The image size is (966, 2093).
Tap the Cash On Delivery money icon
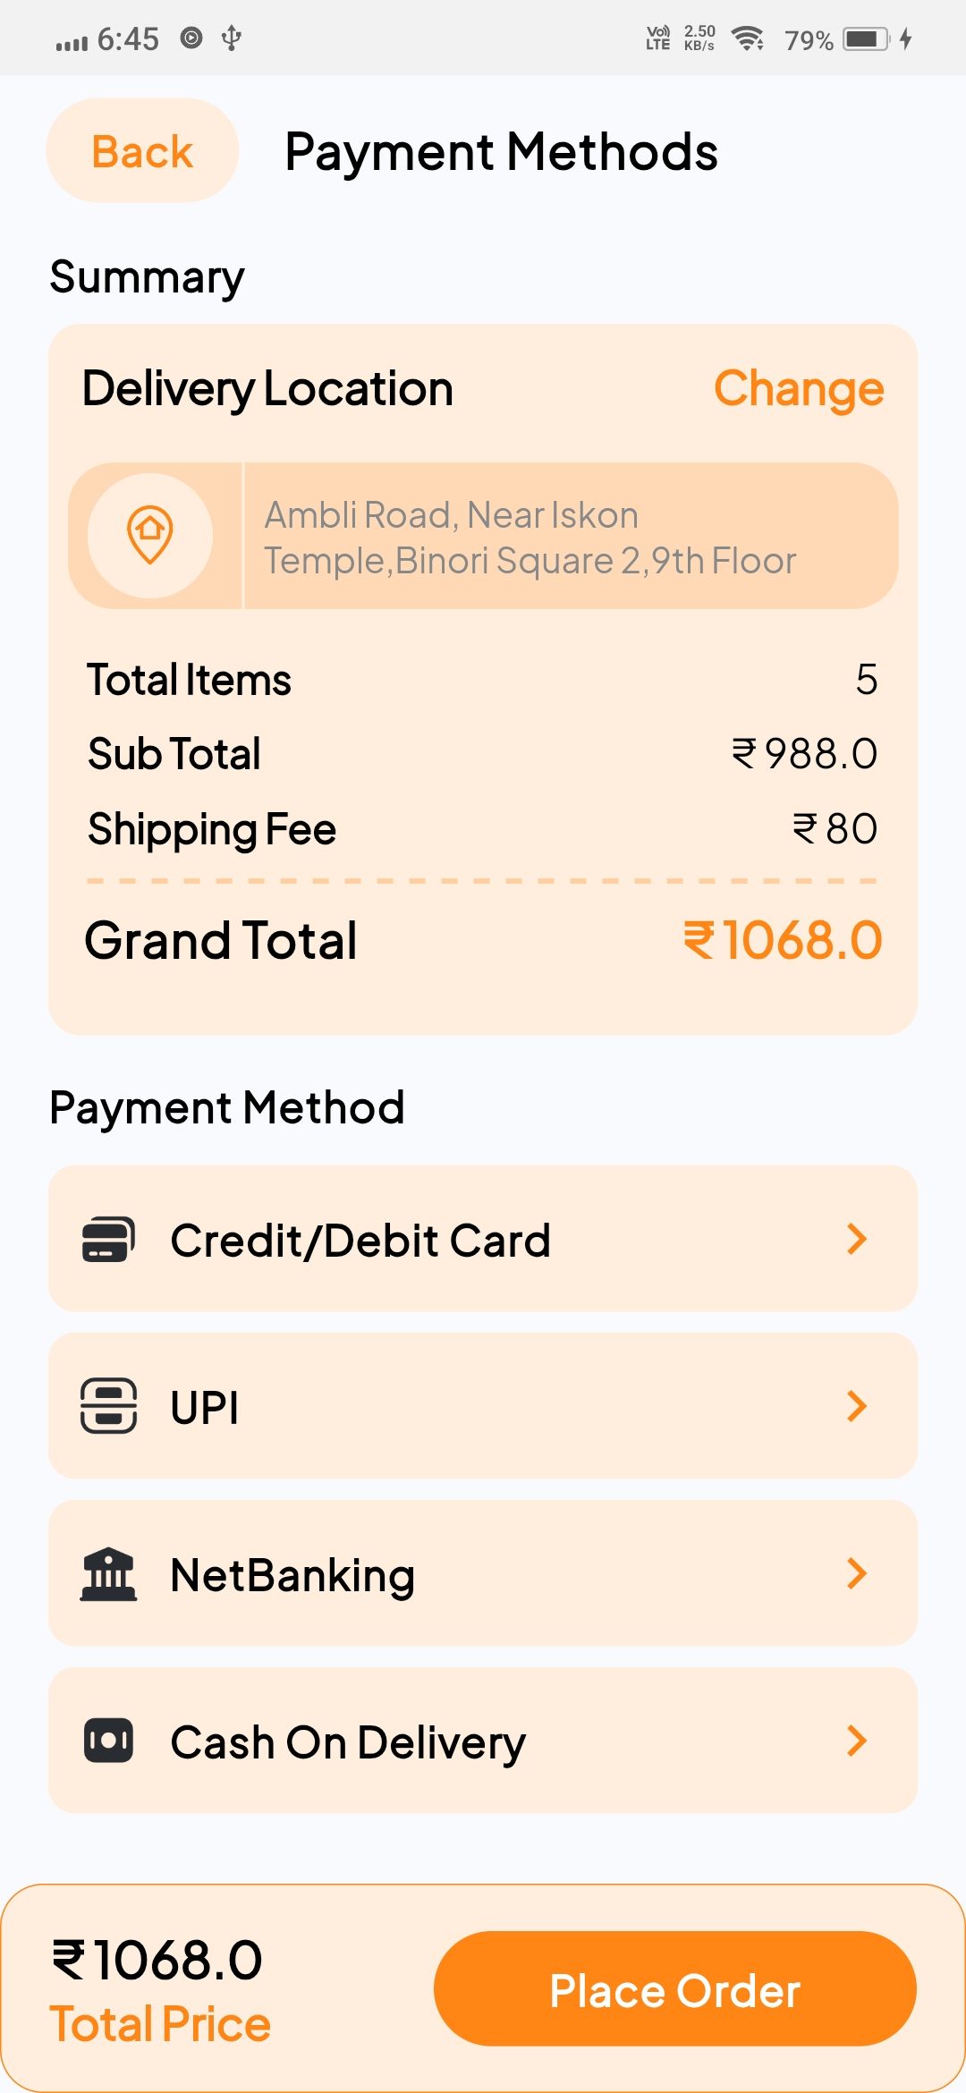coord(108,1741)
